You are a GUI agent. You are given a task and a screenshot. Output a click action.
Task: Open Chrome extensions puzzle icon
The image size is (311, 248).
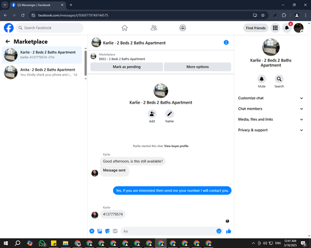284,15
